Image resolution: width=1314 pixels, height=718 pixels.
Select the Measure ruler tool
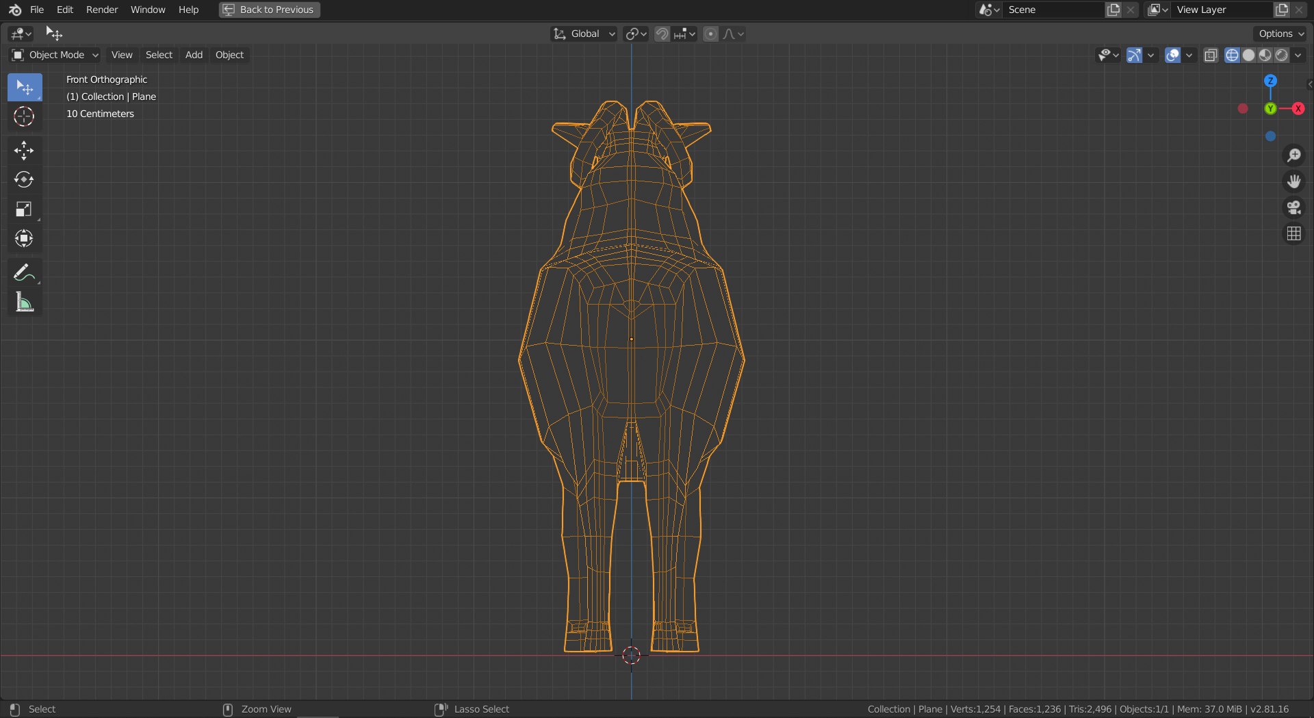point(25,302)
